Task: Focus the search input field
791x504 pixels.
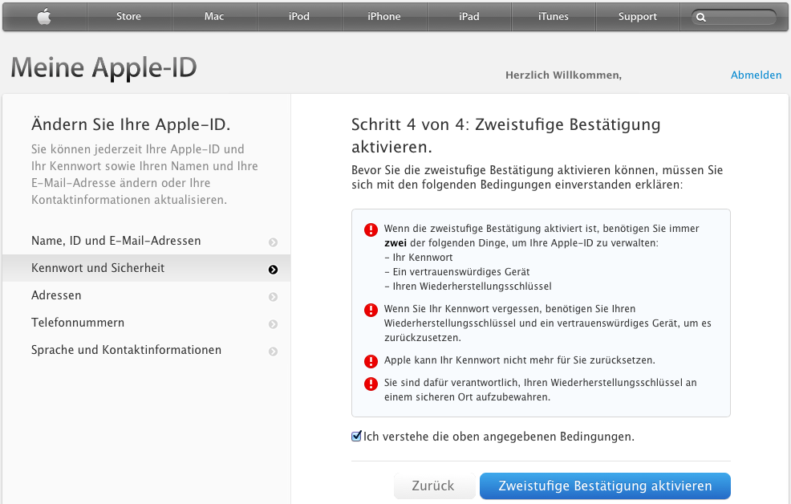Action: click(734, 17)
